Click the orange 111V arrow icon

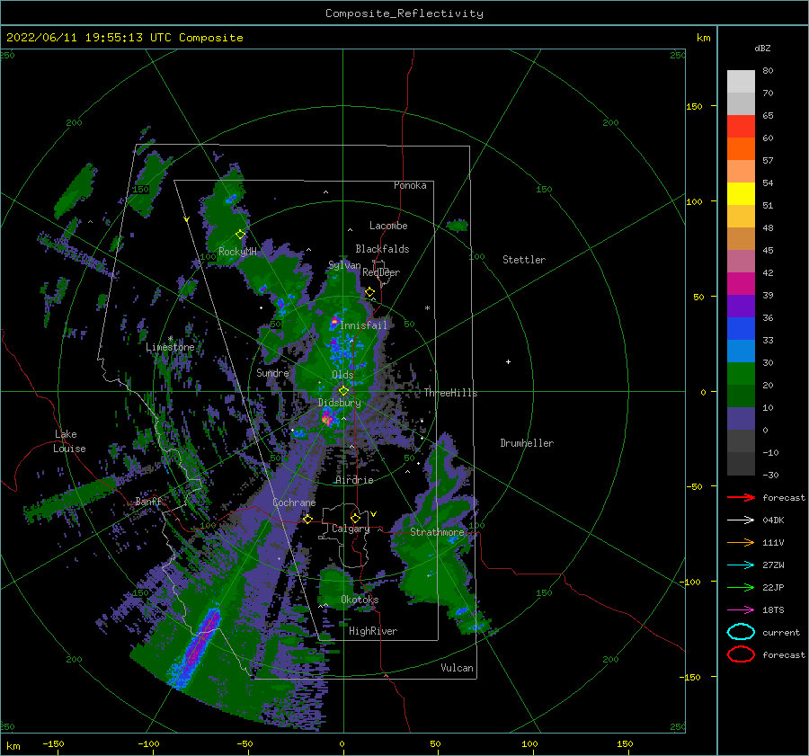(x=741, y=542)
